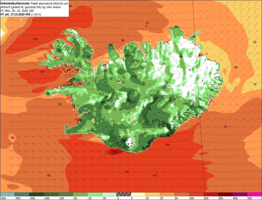Click the value 33 on the map

tap(201, 55)
